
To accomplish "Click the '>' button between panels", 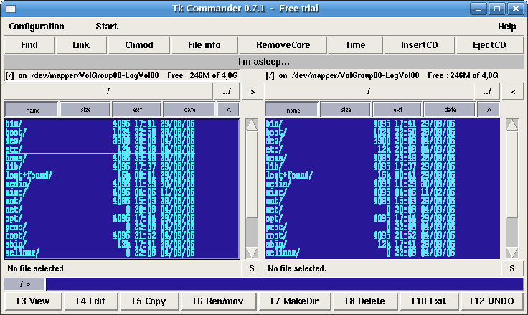I will tap(253, 92).
